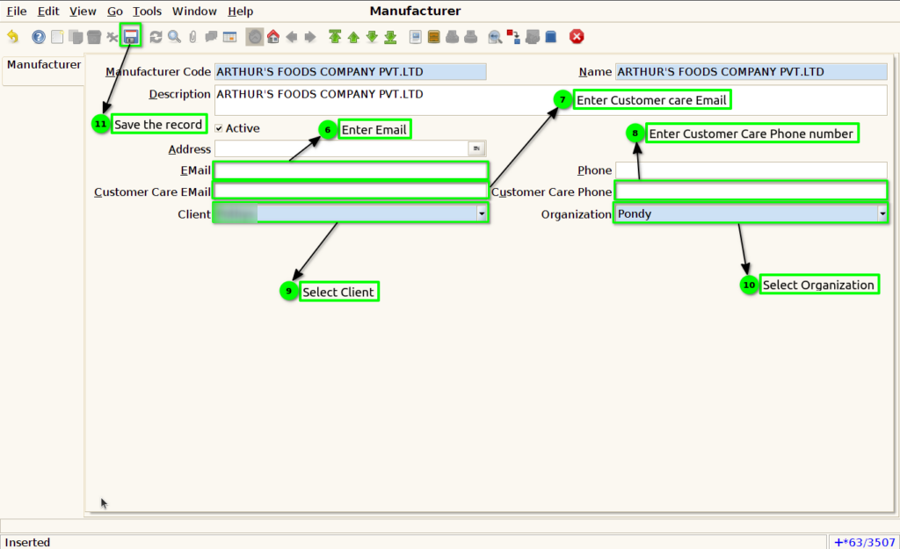The height and width of the screenshot is (549, 900).
Task: Go to next record green down arrow
Action: 372,37
